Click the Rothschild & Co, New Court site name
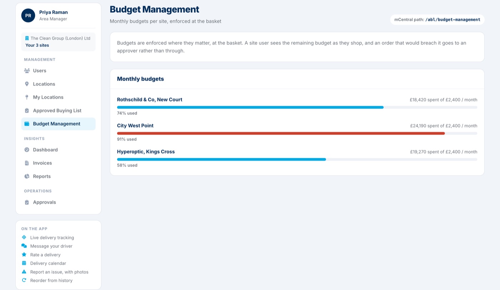The width and height of the screenshot is (500, 290). (x=150, y=100)
